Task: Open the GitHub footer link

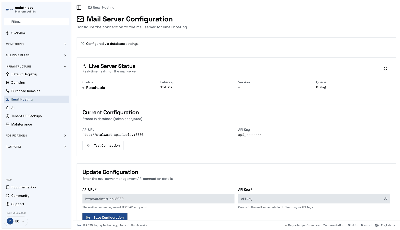Action: tap(352, 225)
